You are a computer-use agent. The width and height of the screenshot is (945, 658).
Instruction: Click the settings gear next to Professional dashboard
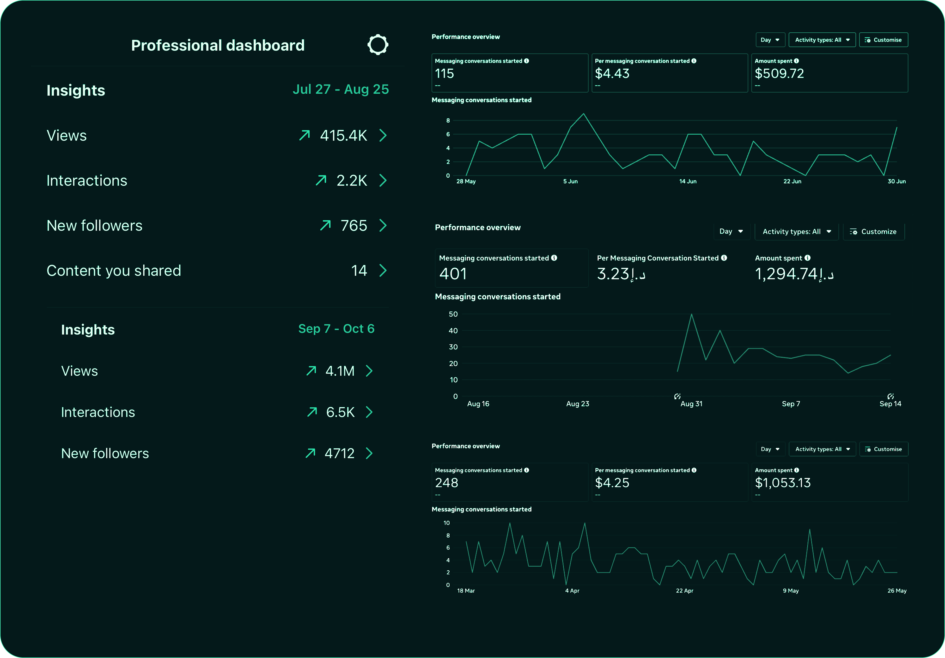click(377, 45)
